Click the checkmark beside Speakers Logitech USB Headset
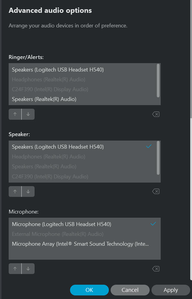The height and width of the screenshot is (299, 192). click(149, 147)
